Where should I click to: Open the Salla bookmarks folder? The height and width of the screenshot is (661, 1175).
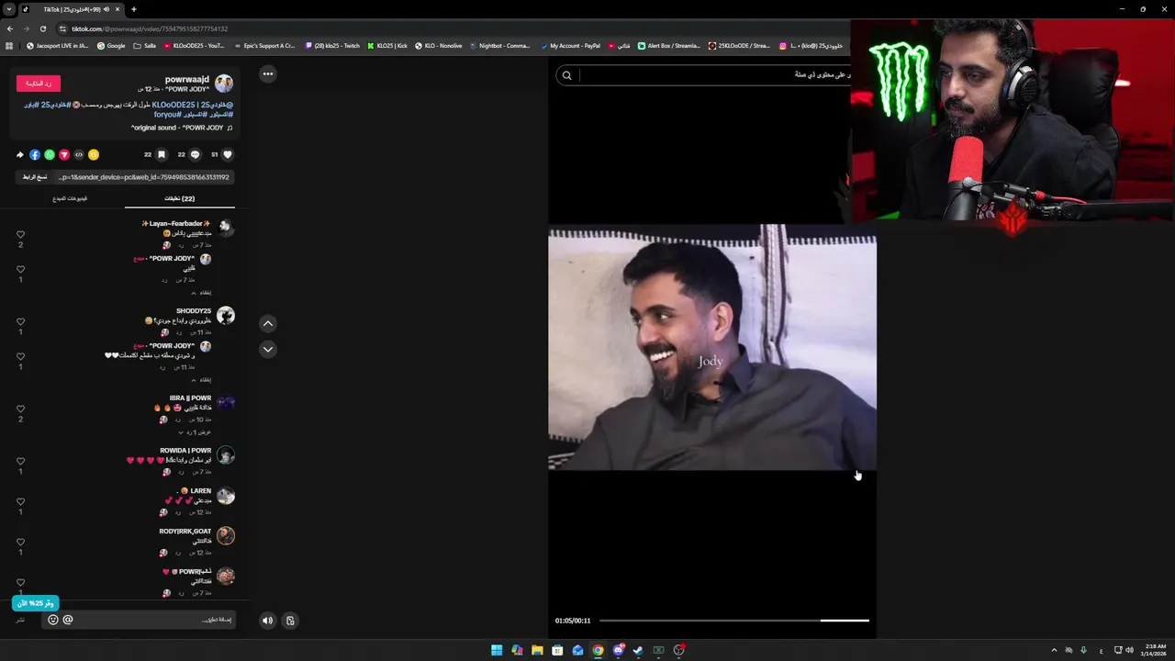click(x=145, y=45)
